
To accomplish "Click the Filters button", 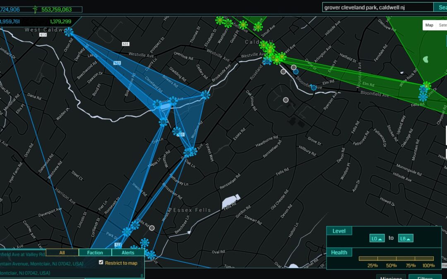I will [425, 277].
